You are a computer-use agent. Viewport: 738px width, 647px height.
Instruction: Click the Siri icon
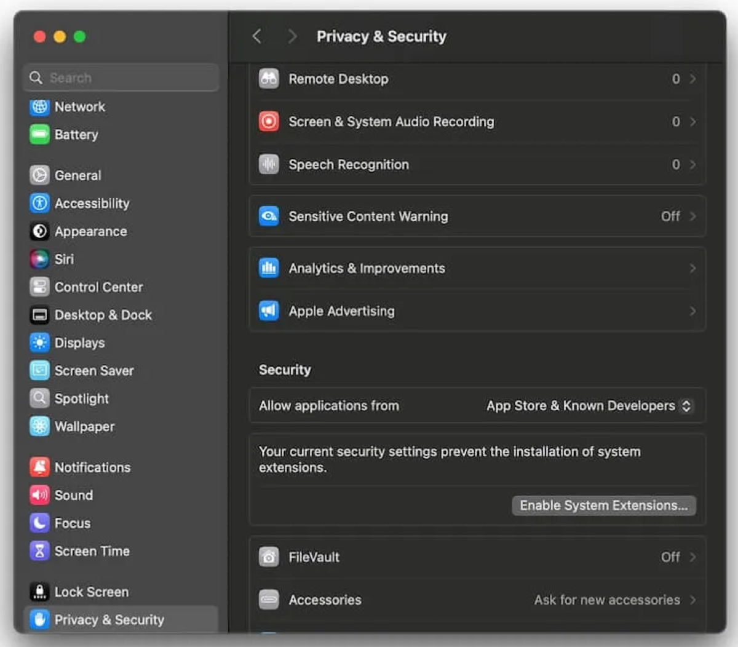[x=39, y=259]
